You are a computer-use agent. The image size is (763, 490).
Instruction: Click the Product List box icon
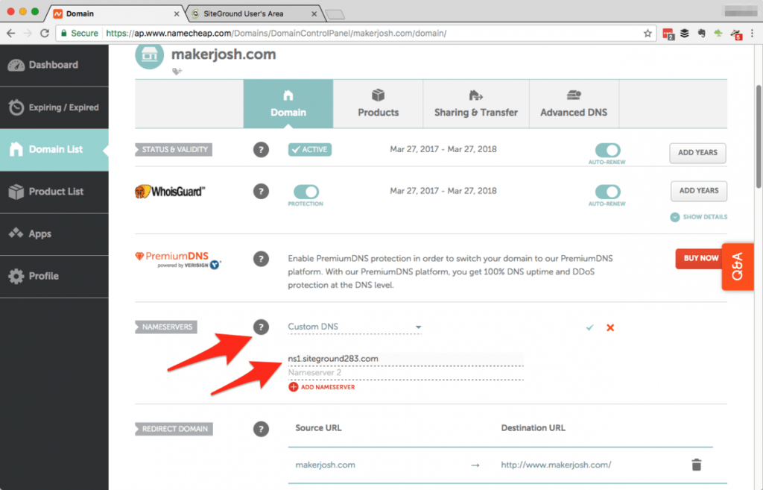pos(16,192)
